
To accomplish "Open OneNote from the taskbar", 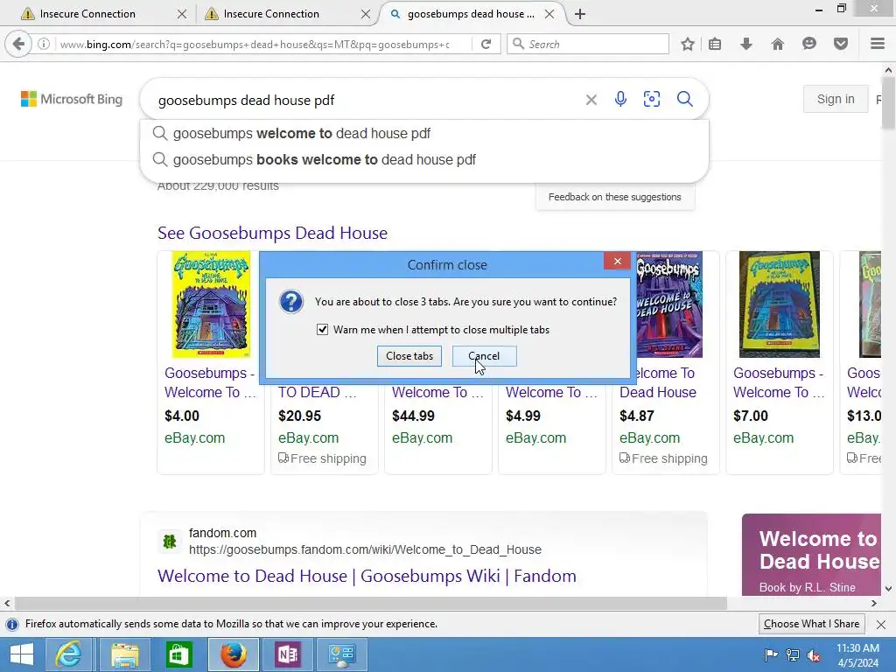I will [287, 654].
